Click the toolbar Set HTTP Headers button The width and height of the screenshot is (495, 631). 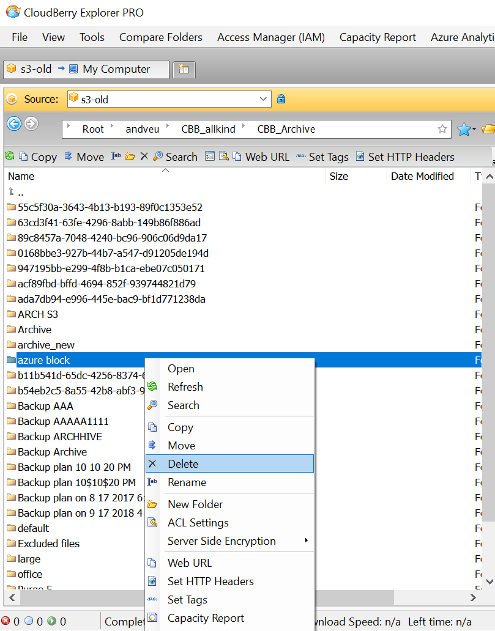[405, 157]
